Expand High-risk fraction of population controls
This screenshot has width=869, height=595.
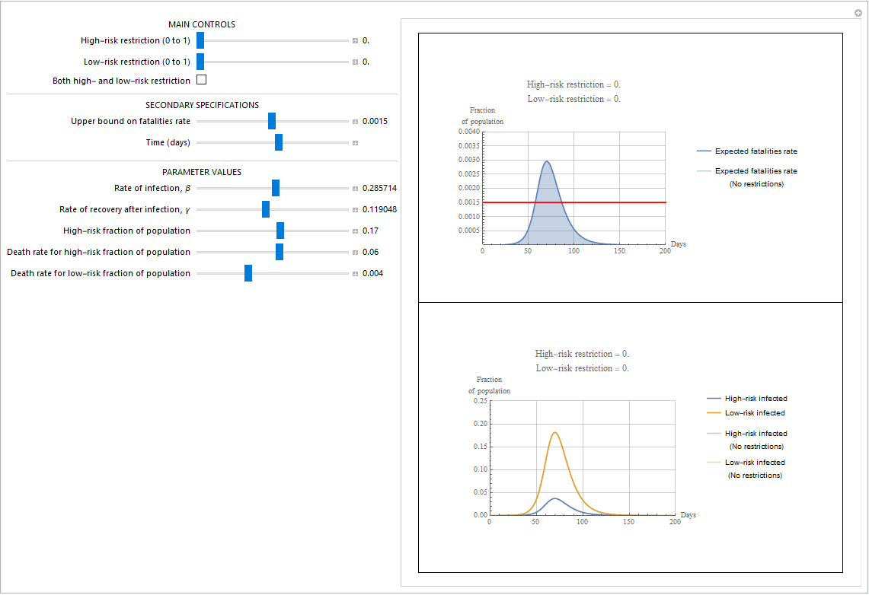click(x=355, y=231)
